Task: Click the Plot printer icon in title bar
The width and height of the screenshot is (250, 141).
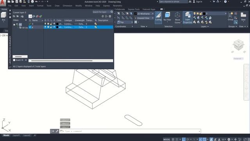Action: pyautogui.click(x=32, y=2)
